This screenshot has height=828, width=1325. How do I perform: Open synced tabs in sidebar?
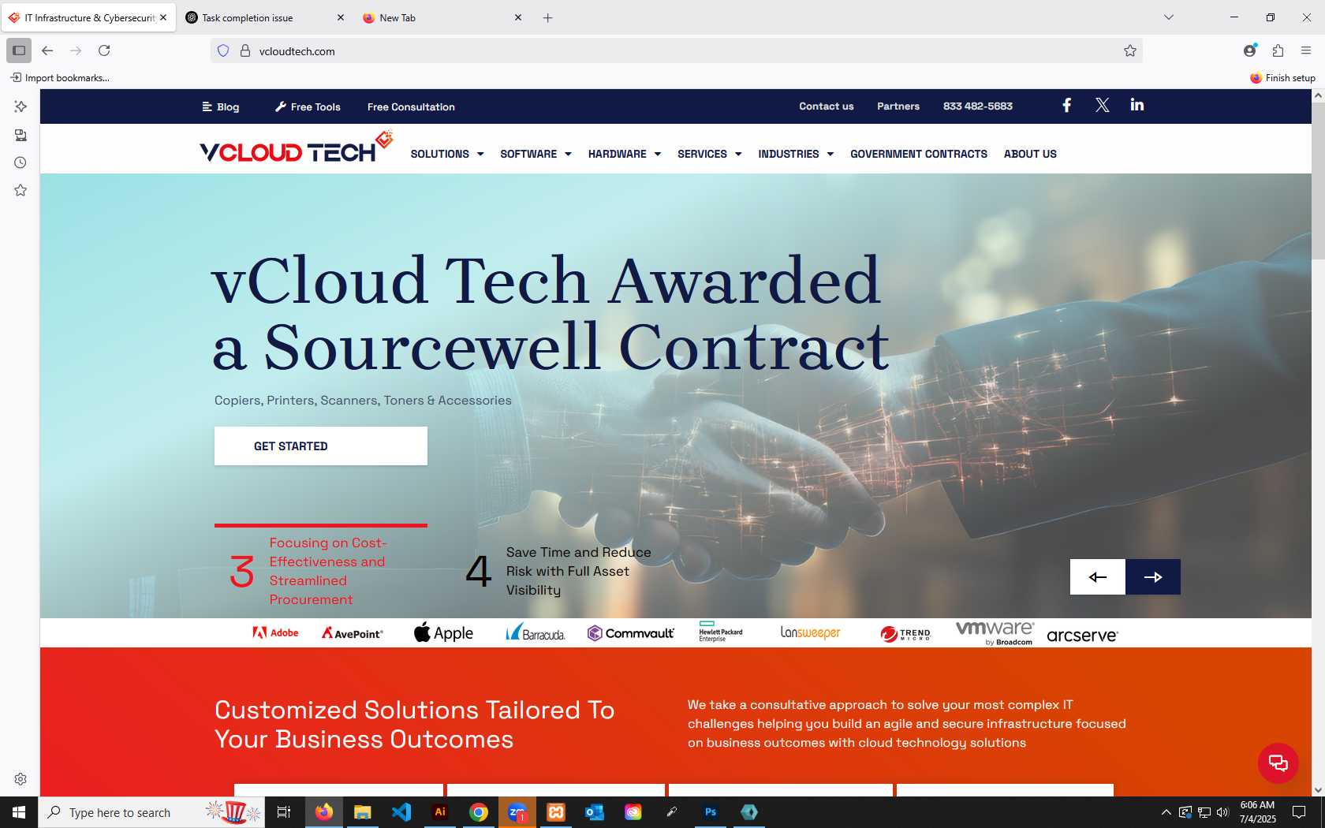click(x=21, y=135)
